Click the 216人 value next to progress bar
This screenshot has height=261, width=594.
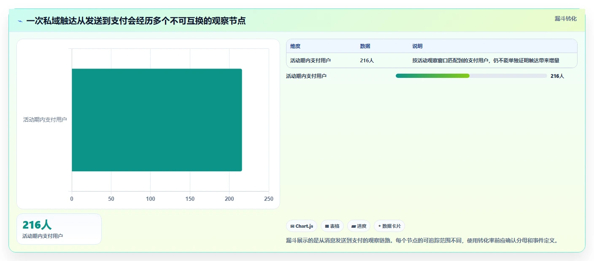point(557,76)
